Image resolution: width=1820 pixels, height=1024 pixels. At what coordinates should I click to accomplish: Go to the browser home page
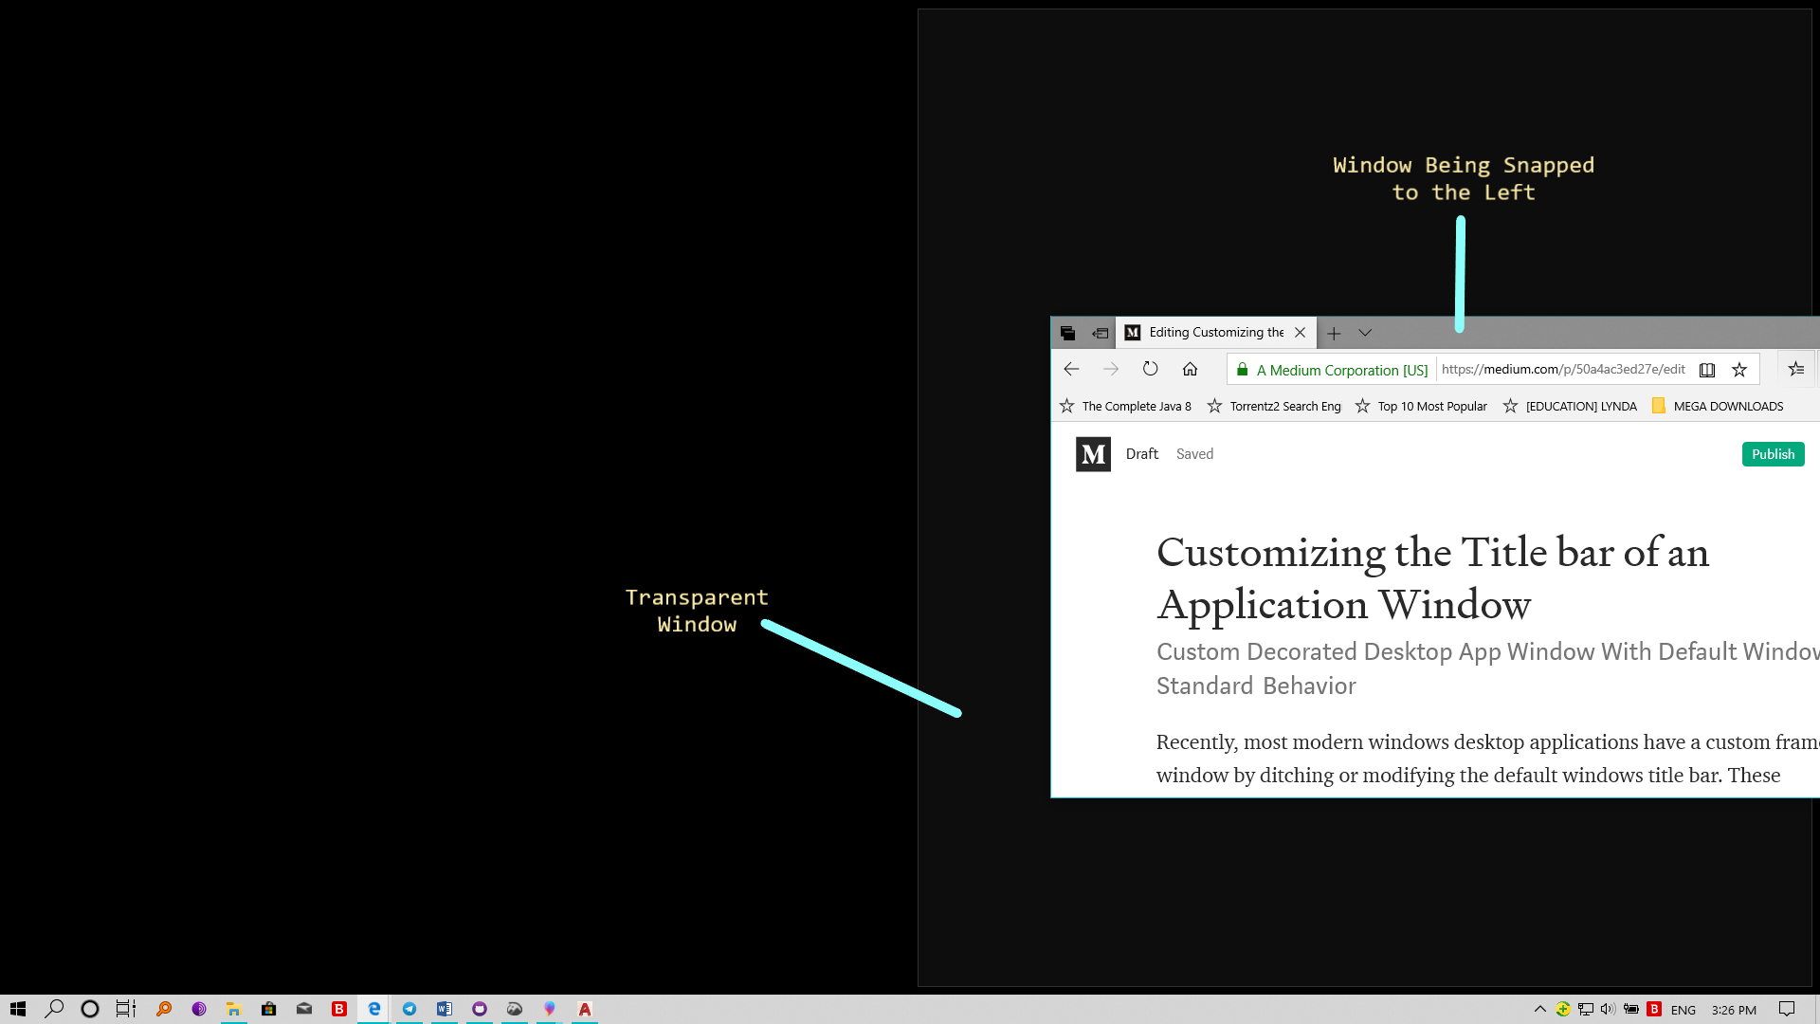(1190, 369)
